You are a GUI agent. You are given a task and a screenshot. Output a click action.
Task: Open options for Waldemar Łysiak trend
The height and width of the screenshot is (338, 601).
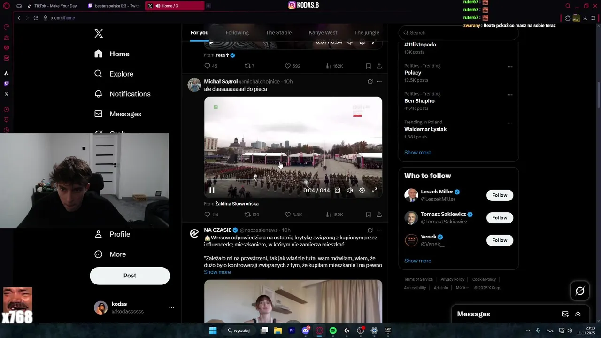point(509,123)
